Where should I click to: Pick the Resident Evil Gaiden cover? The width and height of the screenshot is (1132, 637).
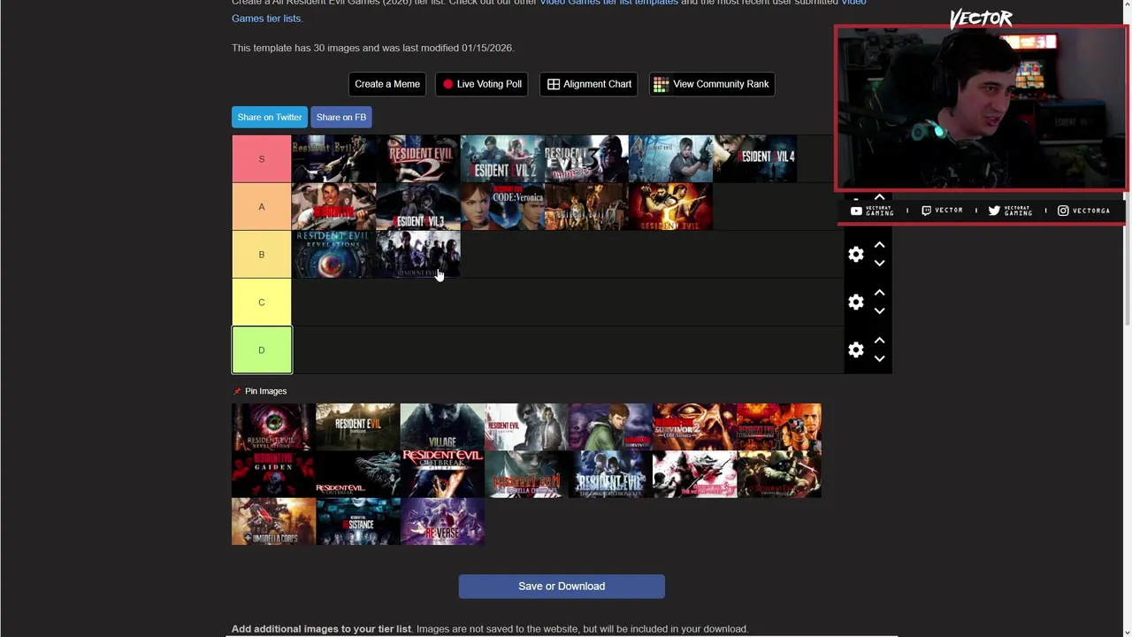pyautogui.click(x=273, y=474)
